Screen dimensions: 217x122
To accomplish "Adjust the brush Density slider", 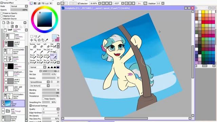I will 51,78.
